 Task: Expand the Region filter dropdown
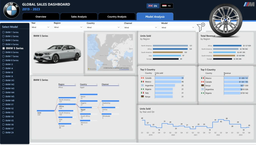[x=68, y=27]
